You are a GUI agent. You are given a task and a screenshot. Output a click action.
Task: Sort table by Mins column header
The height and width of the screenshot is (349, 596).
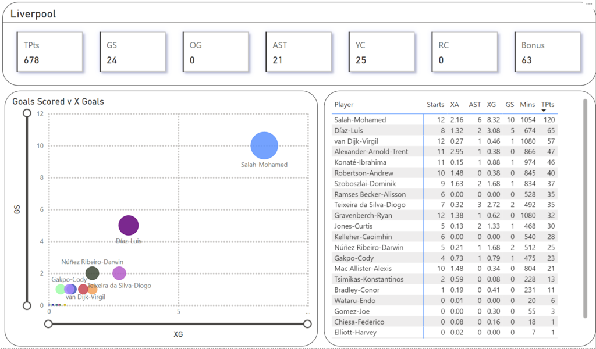point(527,105)
